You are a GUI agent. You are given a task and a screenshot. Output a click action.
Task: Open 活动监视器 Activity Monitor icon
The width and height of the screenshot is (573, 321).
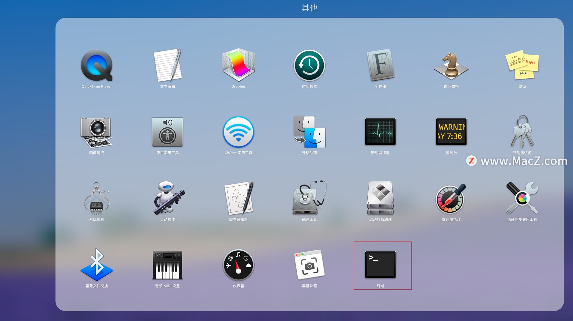(x=380, y=132)
